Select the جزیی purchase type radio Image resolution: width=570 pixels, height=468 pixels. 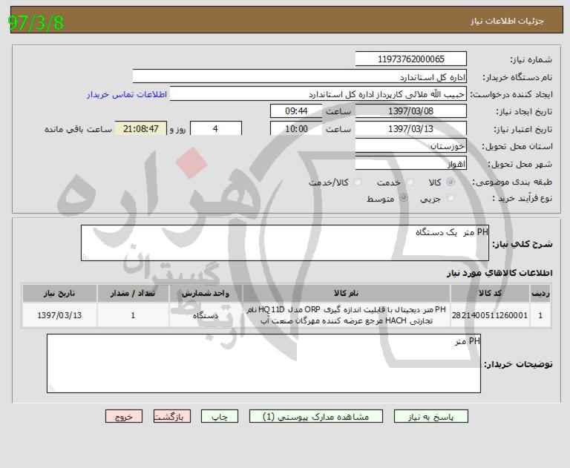pyautogui.click(x=451, y=198)
